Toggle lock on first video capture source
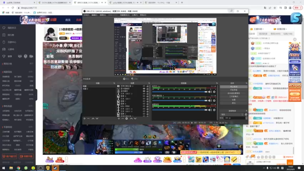This screenshot has height=171, width=304. coord(147,86)
